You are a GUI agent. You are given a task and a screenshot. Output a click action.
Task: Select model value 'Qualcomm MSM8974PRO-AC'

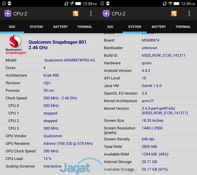click(x=70, y=60)
